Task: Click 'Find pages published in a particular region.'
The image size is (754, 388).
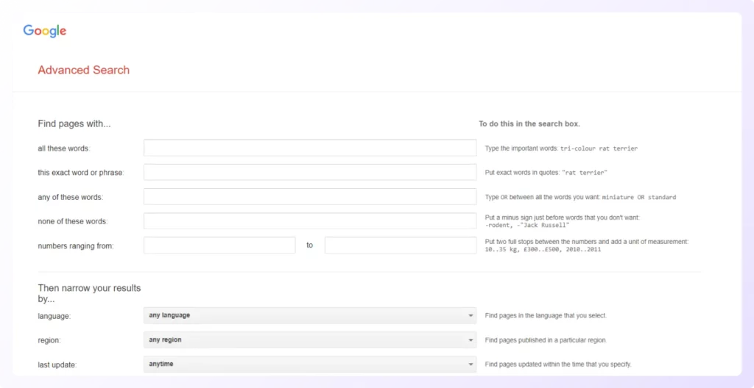Action: tap(546, 340)
